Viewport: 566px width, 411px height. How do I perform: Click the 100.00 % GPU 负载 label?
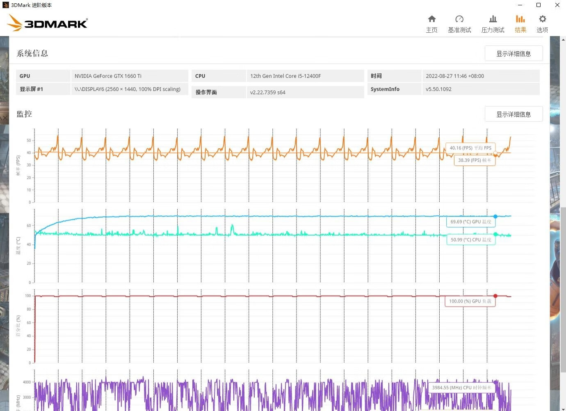pos(470,301)
